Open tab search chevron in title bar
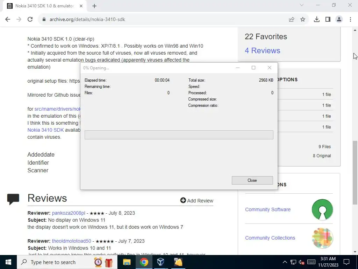 [x=302, y=5]
